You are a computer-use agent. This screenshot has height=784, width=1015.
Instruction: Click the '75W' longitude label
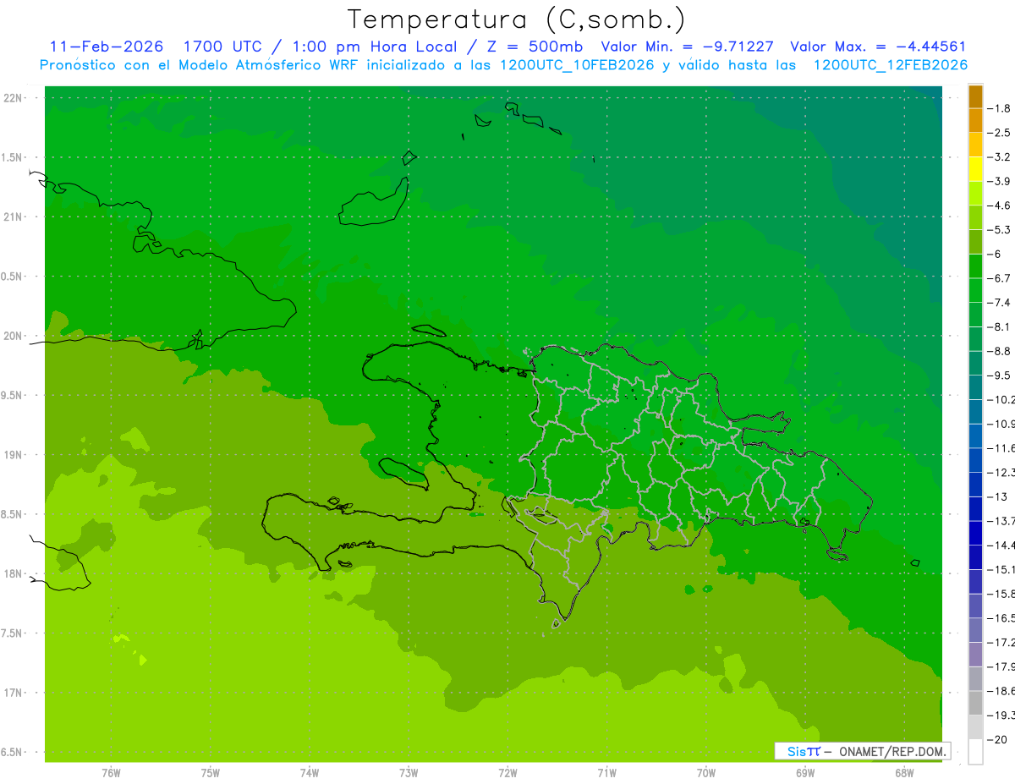tap(211, 773)
